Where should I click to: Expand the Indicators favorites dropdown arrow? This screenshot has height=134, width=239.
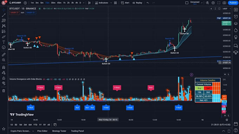(x=111, y=3)
